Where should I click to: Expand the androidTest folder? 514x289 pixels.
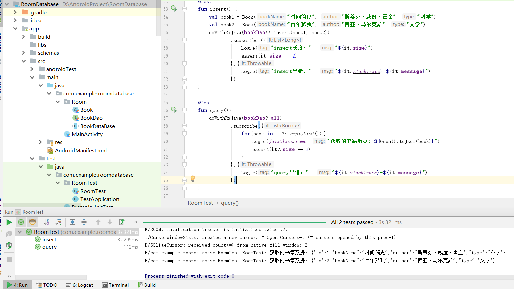(x=32, y=69)
